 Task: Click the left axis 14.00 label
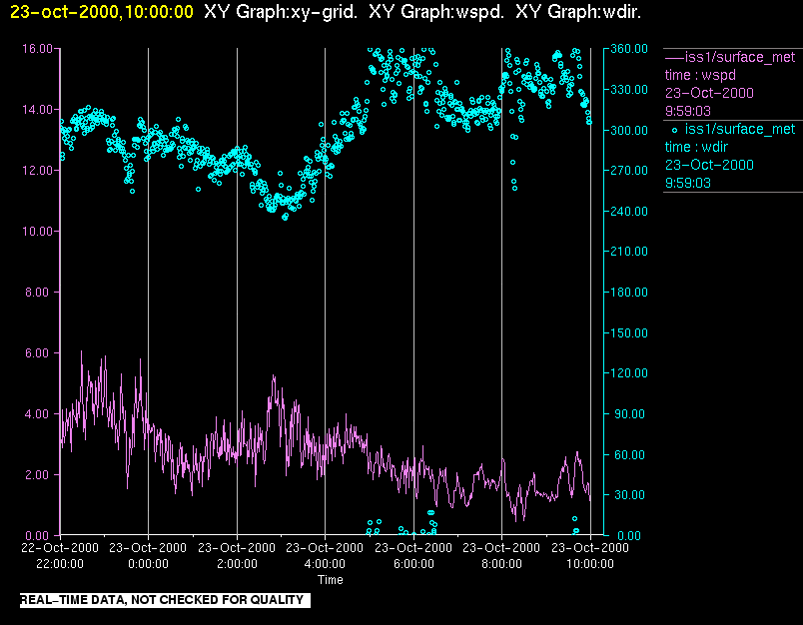coord(37,110)
